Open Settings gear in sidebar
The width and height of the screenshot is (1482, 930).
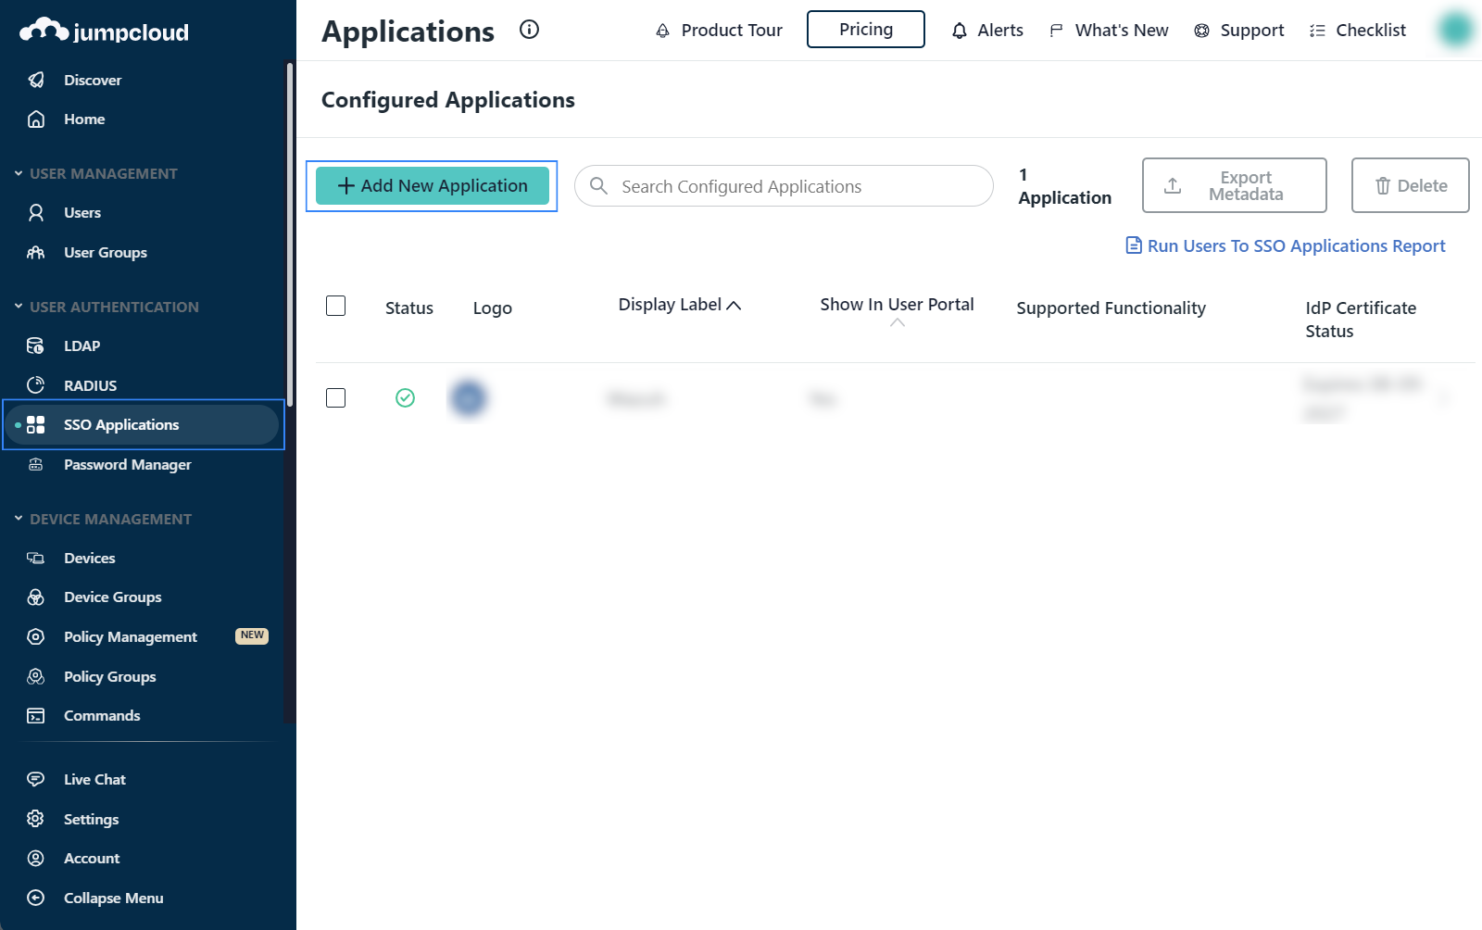36,819
